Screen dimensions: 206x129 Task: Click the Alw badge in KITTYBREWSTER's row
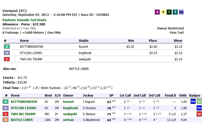pos(193,102)
